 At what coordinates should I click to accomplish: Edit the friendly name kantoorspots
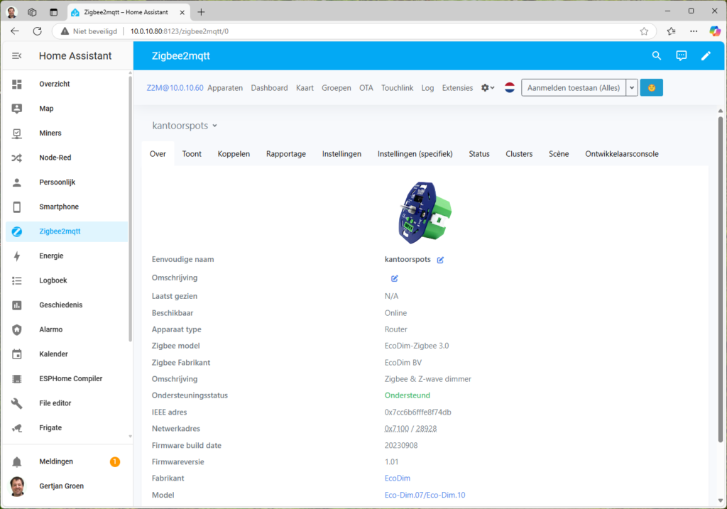[440, 260]
